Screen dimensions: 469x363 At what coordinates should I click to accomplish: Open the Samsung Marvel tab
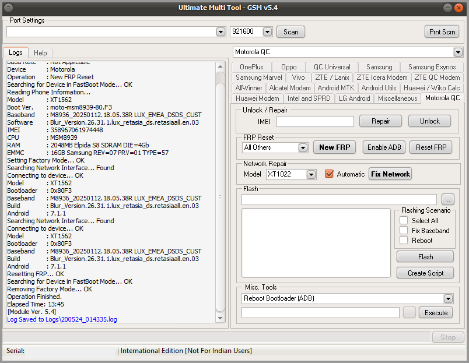coord(259,77)
